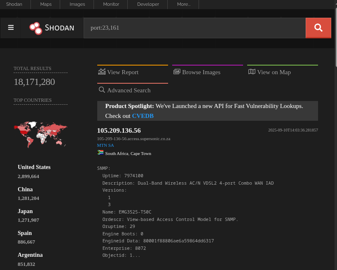
Task: Click the Advanced Search magnifier icon
Action: click(x=102, y=89)
